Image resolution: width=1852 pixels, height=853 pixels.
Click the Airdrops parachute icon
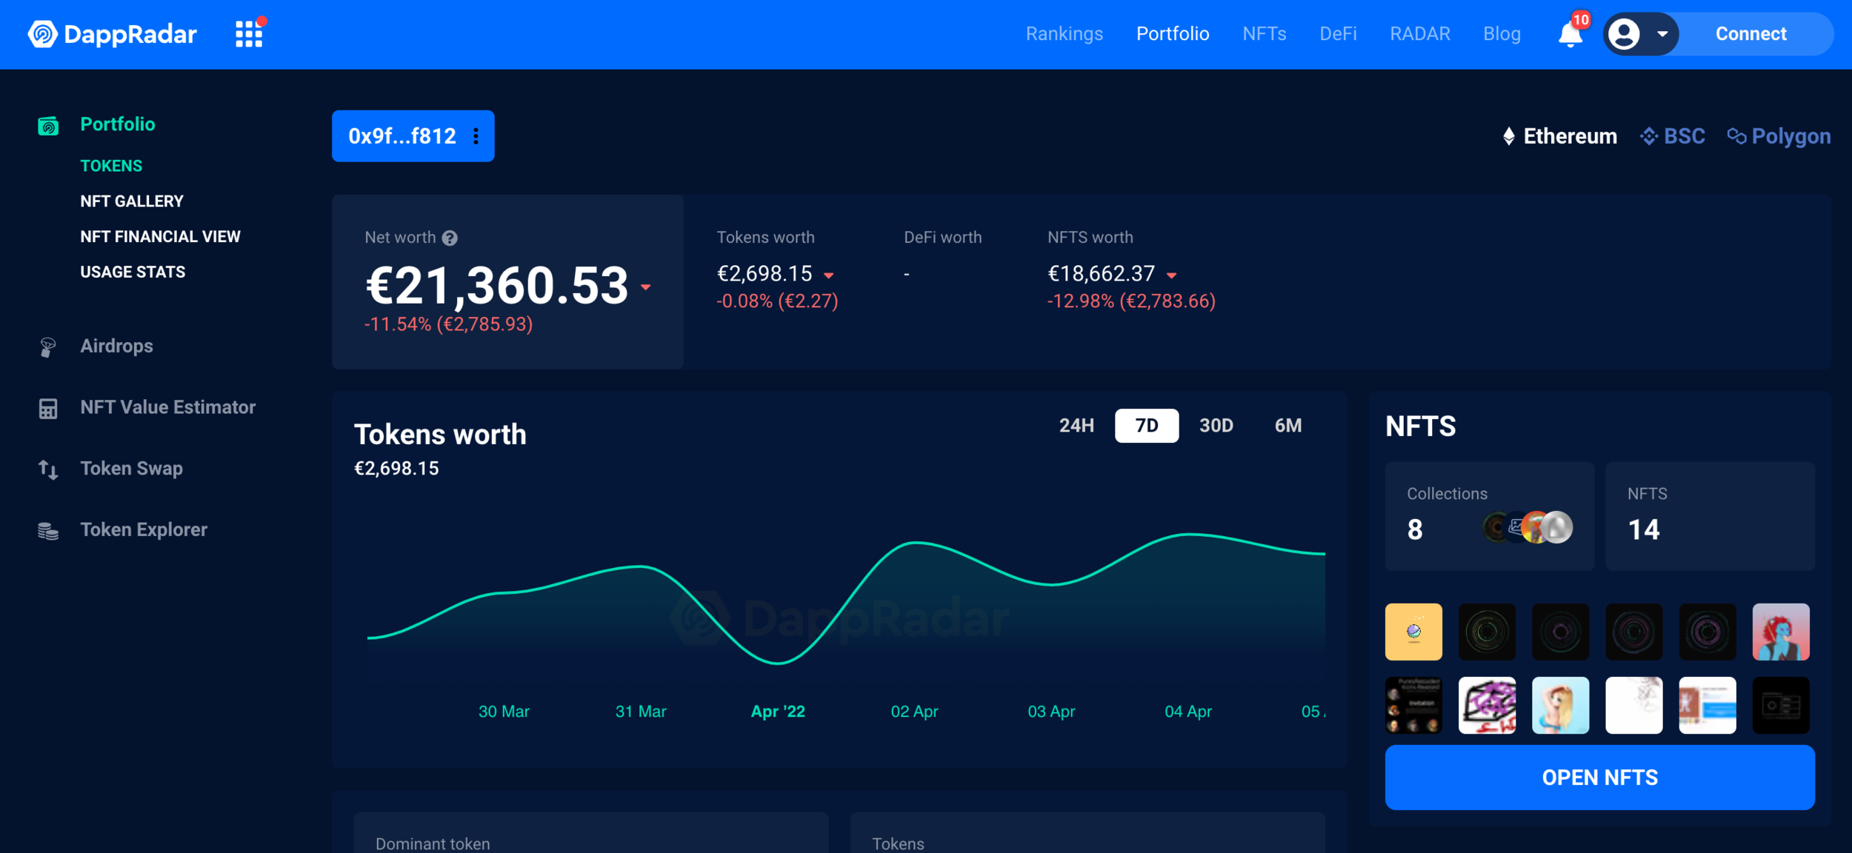pyautogui.click(x=48, y=347)
